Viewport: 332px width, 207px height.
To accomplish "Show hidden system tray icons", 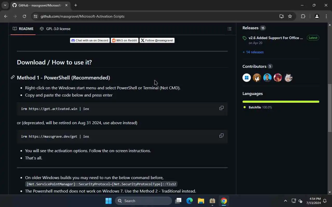I will click(286, 201).
